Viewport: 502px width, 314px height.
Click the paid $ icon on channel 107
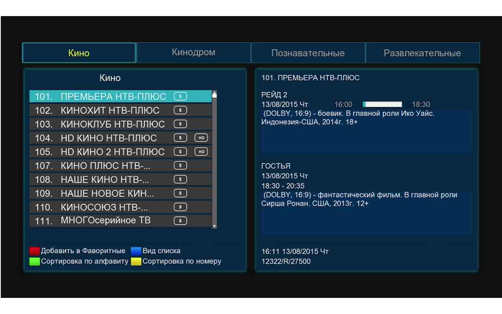tap(180, 166)
